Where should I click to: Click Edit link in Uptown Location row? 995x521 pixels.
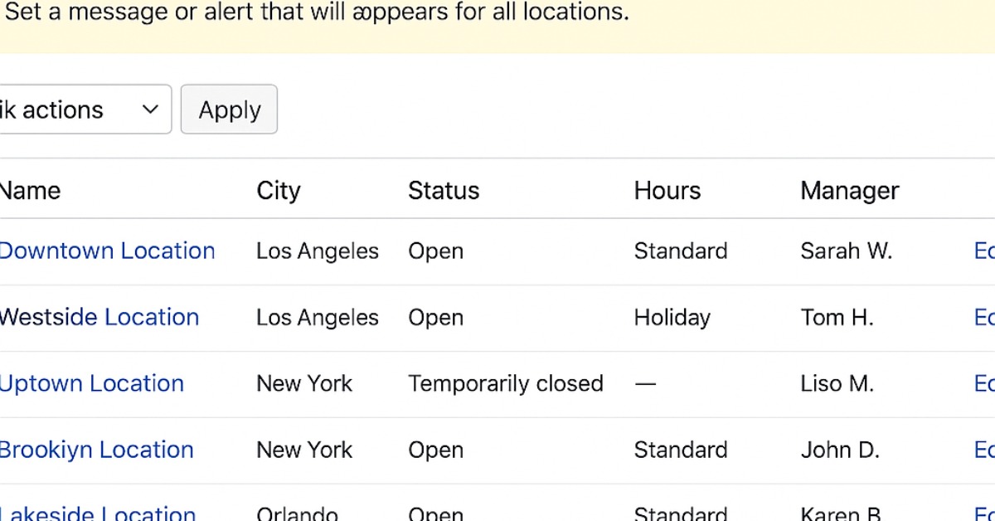click(984, 383)
